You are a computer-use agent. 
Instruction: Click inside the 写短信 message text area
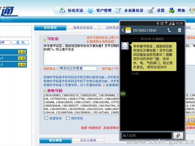tap(82, 55)
